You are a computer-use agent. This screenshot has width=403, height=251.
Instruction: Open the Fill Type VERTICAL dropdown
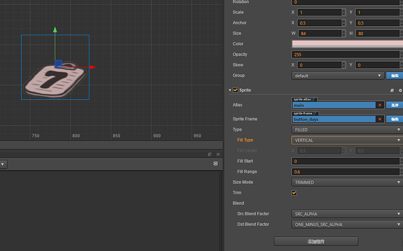(x=348, y=140)
